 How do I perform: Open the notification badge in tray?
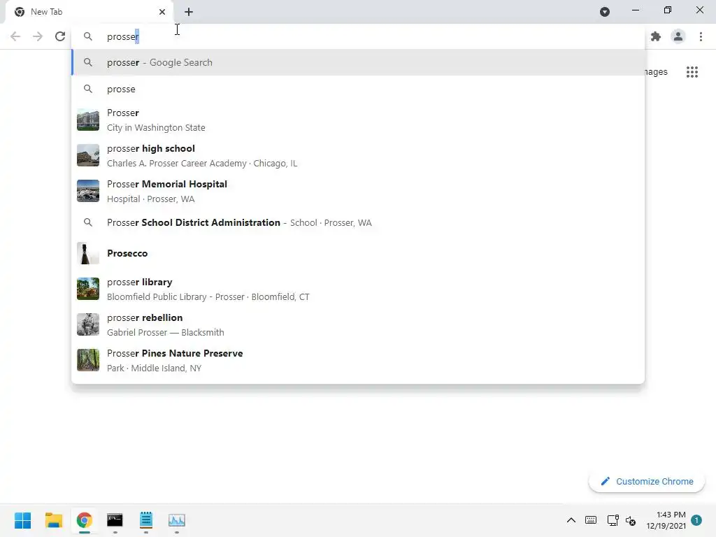click(x=696, y=520)
